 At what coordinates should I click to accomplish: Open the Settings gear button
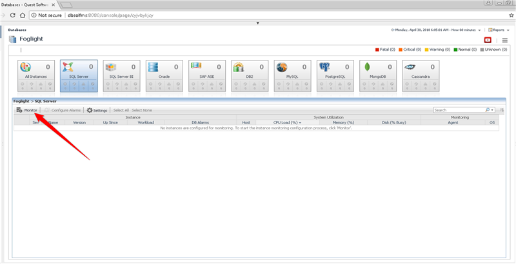pyautogui.click(x=97, y=110)
